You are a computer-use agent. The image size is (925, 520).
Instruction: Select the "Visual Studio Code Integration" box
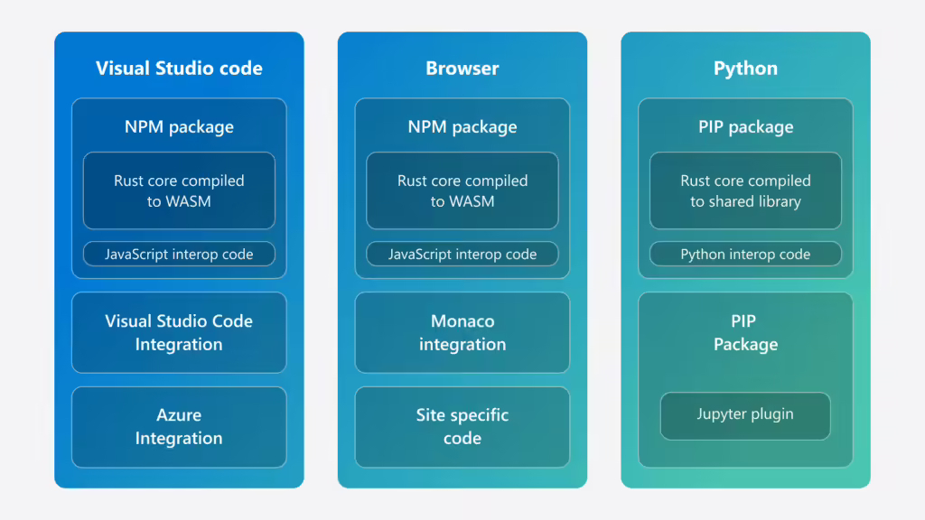[179, 332]
